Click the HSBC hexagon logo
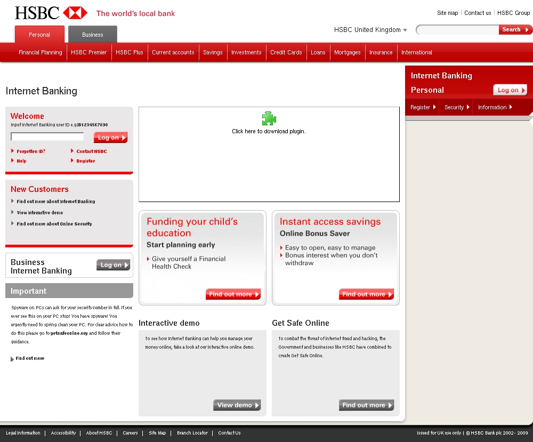Viewport: 533px width, 442px height. click(x=75, y=13)
